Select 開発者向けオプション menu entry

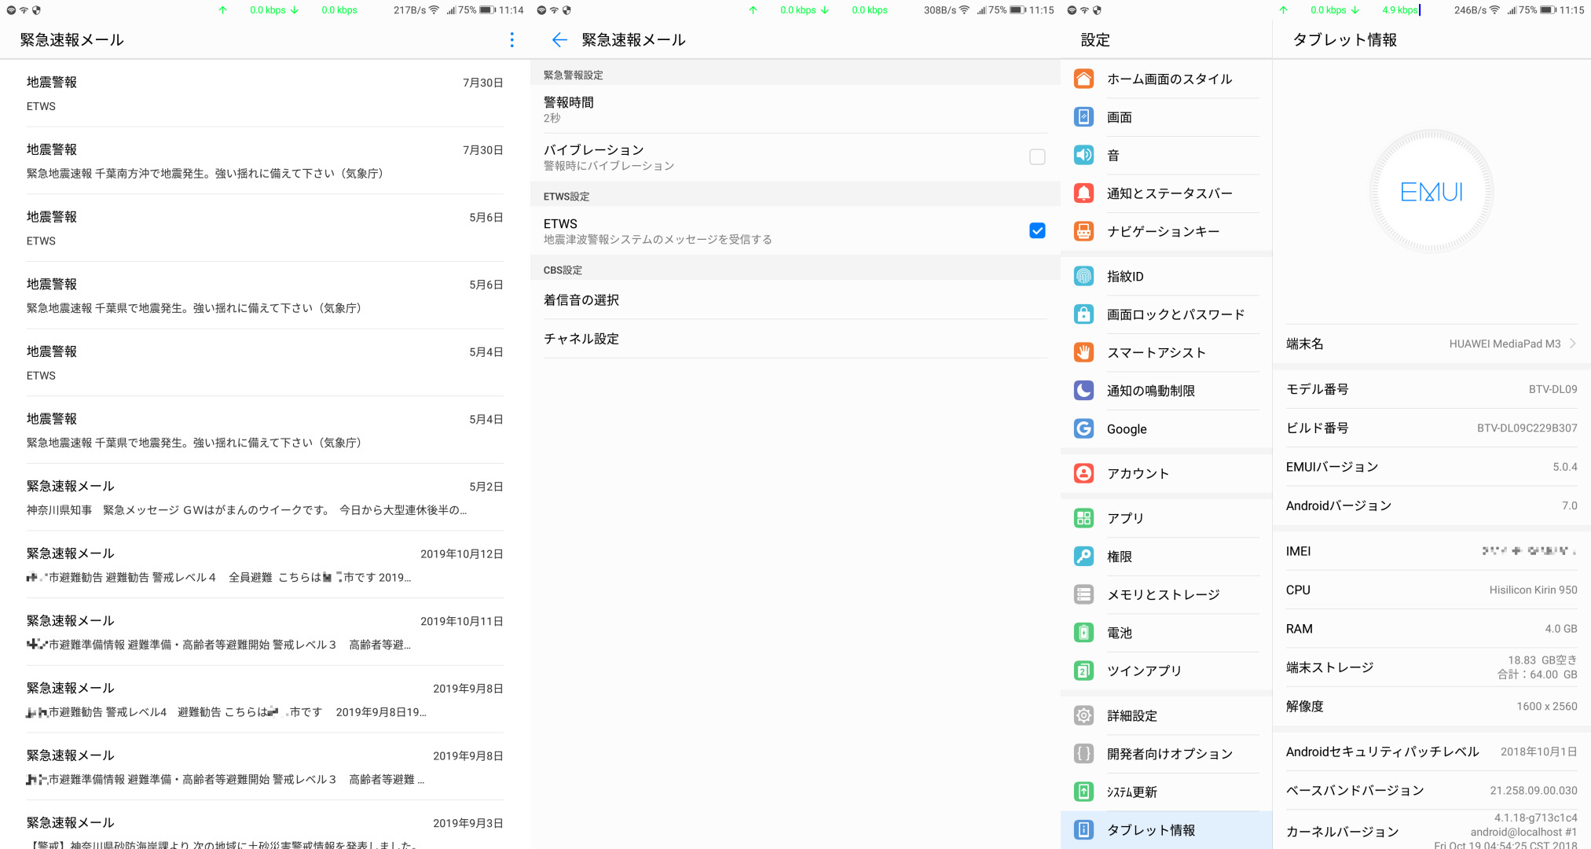tap(1169, 754)
